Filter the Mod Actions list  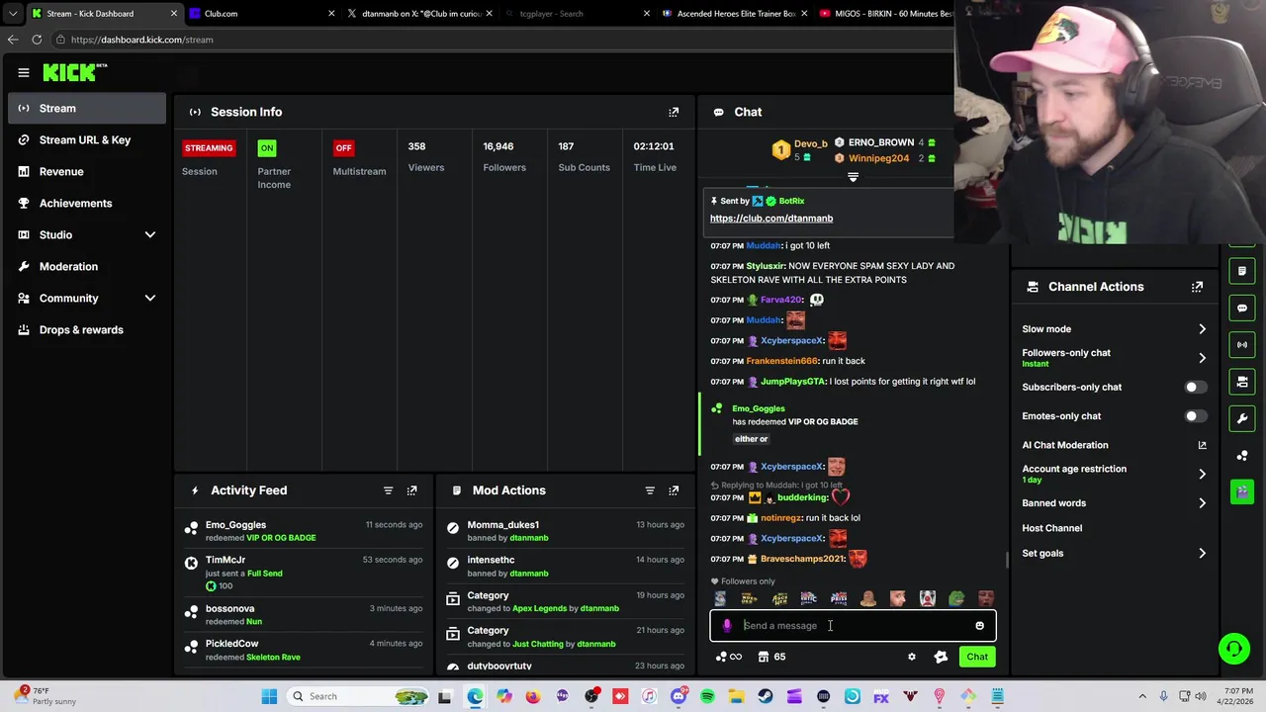point(650,490)
